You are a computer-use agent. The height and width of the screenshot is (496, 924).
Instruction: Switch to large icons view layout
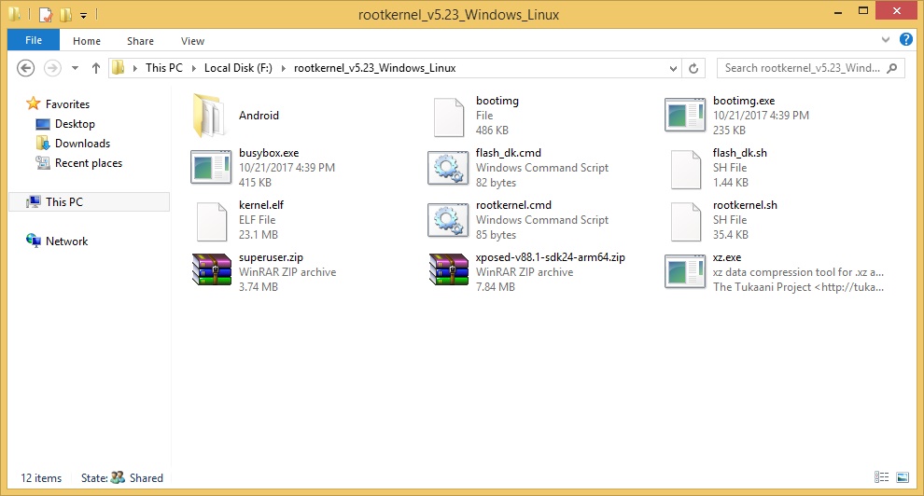[x=903, y=477]
